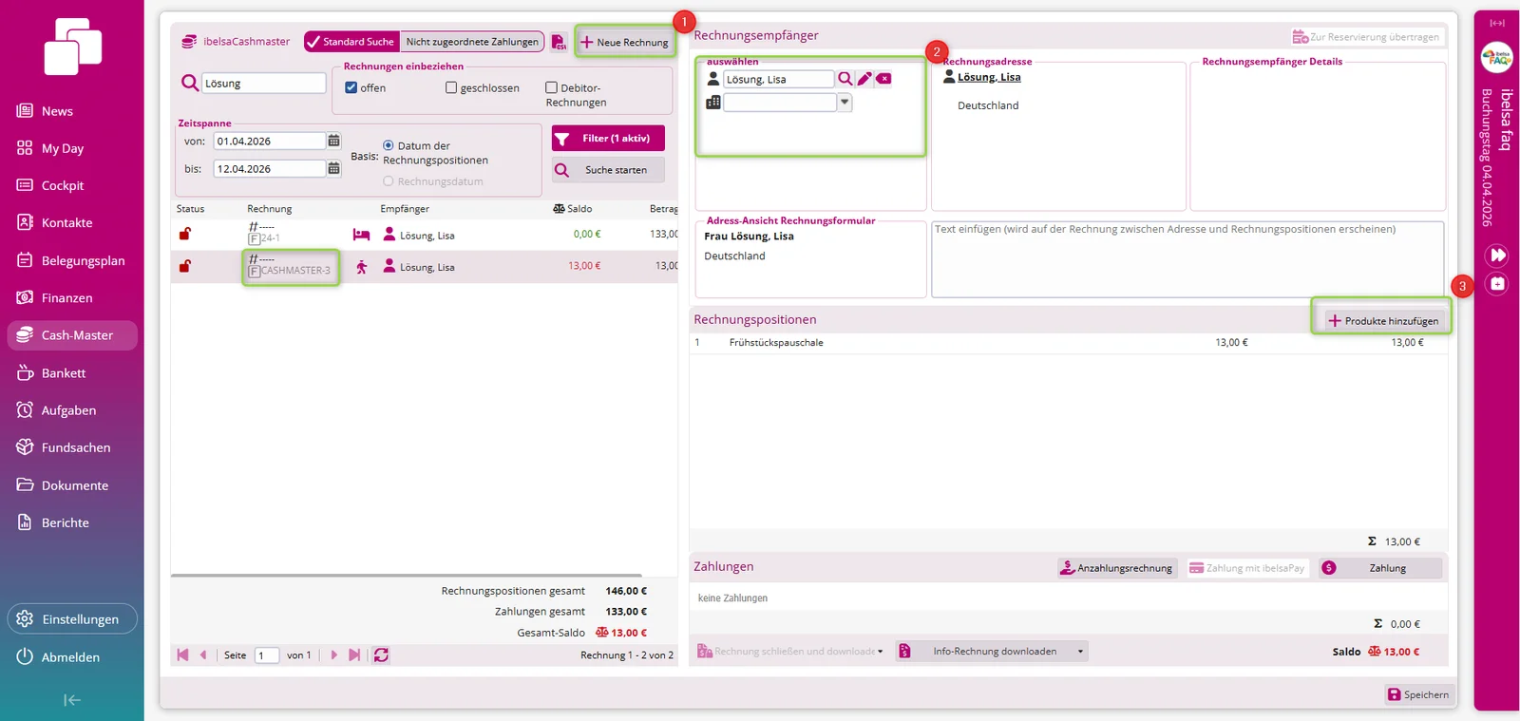This screenshot has width=1520, height=721.
Task: Open calendar picker for the 'von' date
Action: click(x=333, y=141)
